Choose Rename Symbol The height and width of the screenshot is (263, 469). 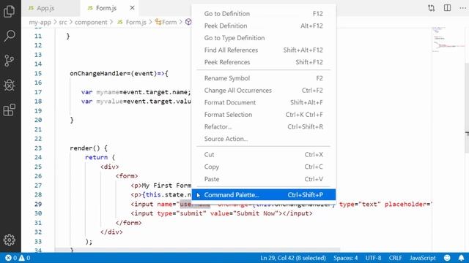point(264,78)
